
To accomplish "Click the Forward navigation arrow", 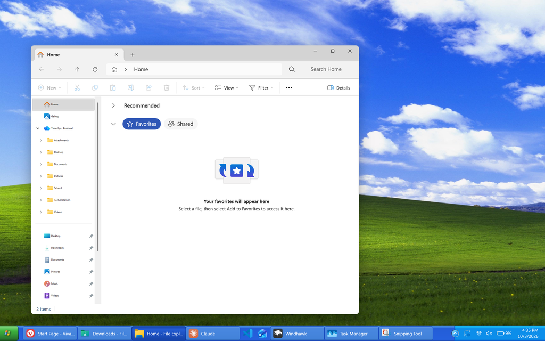I will coord(60,69).
